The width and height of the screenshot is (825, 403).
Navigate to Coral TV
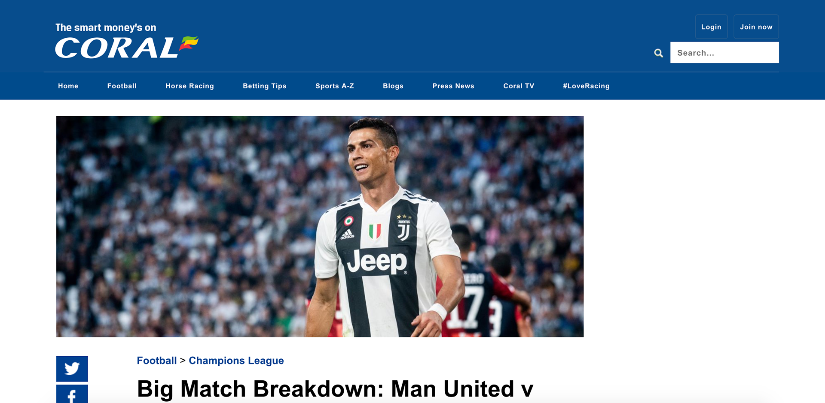(519, 86)
